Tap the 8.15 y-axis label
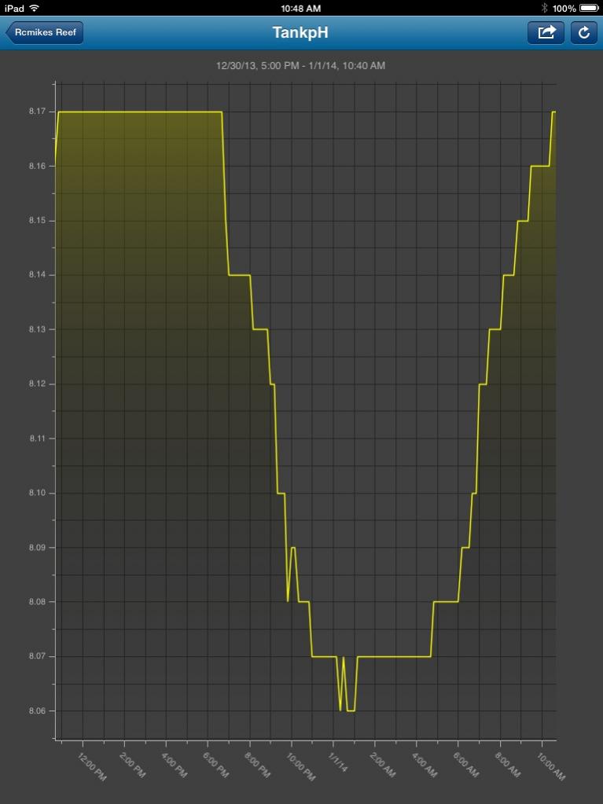This screenshot has width=603, height=804. click(x=38, y=221)
